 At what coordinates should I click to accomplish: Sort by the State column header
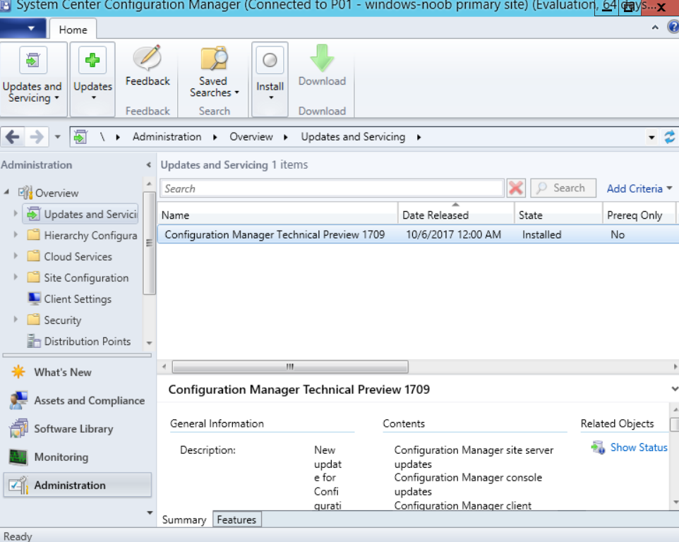[x=558, y=215]
